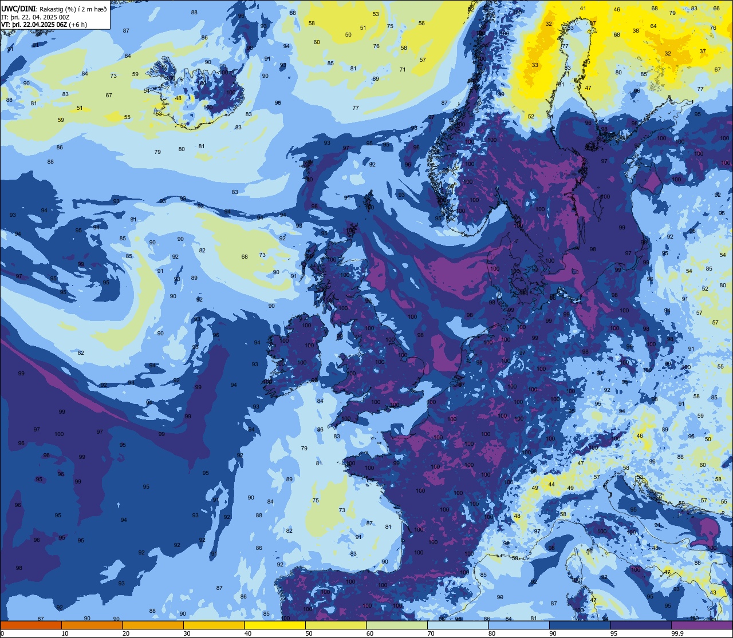This screenshot has width=733, height=638.
Task: Click the 0–10% dark orange legend swatch
Action: (31, 625)
